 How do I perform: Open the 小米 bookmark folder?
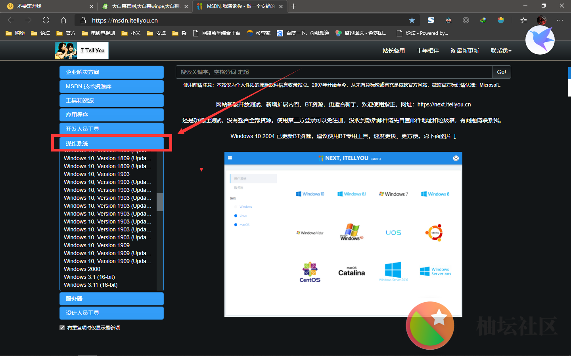pyautogui.click(x=131, y=33)
